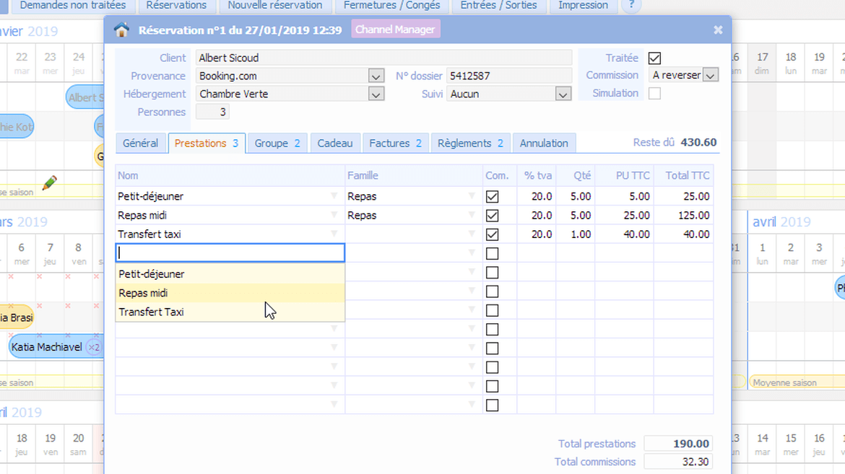Open the Suivi dropdown
Screen dimensions: 845x474
pos(563,94)
